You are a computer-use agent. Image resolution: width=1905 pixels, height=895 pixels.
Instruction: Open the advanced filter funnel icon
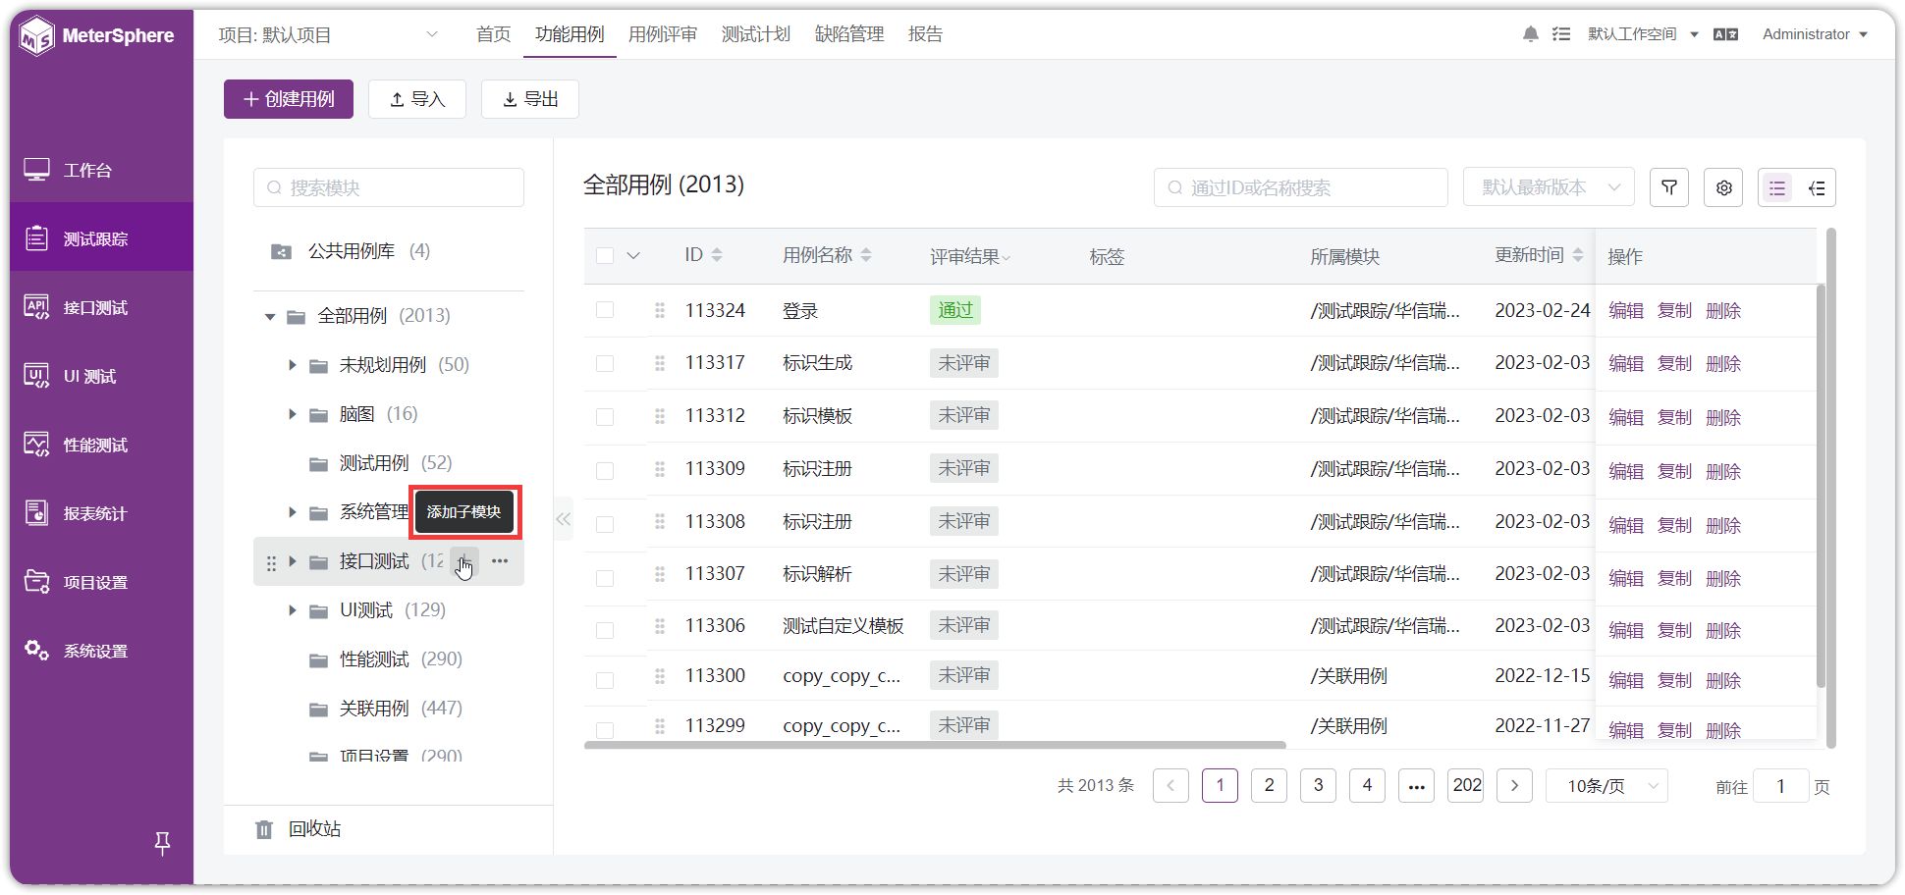click(x=1669, y=187)
